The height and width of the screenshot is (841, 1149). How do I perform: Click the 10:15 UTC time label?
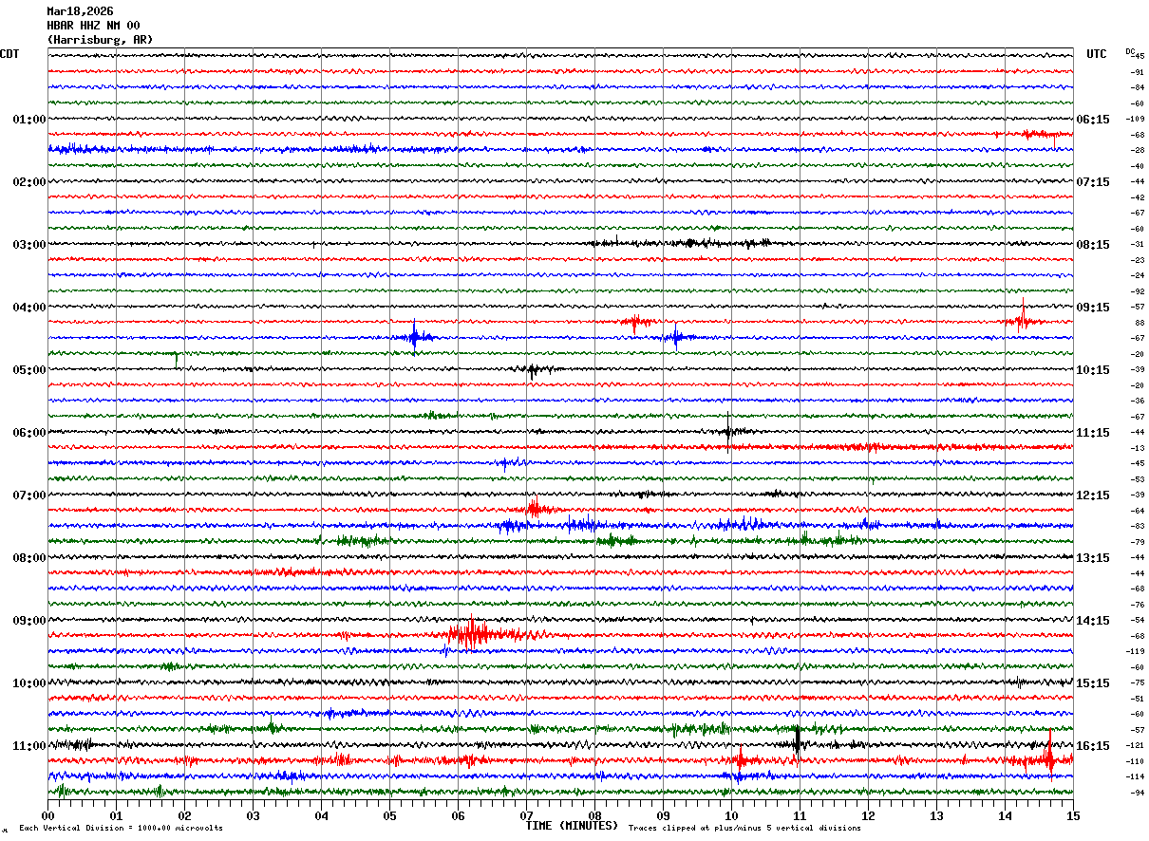coord(1093,370)
